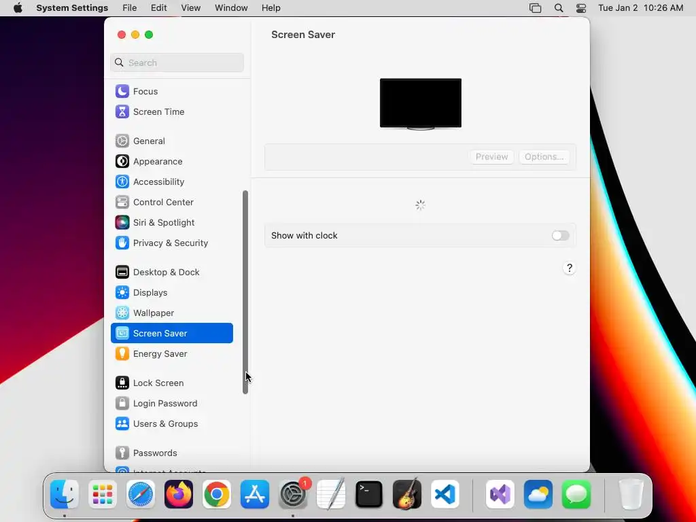Open Trash from the Dock

[x=631, y=494]
